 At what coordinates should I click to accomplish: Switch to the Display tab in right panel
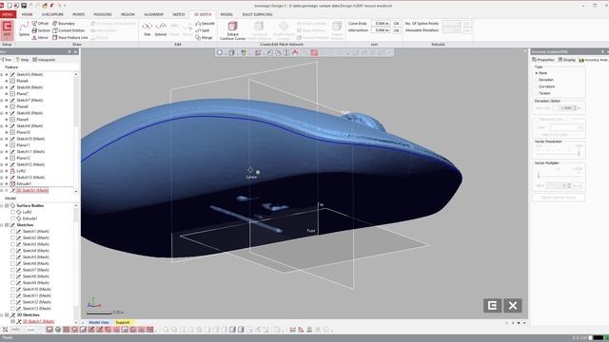(567, 60)
